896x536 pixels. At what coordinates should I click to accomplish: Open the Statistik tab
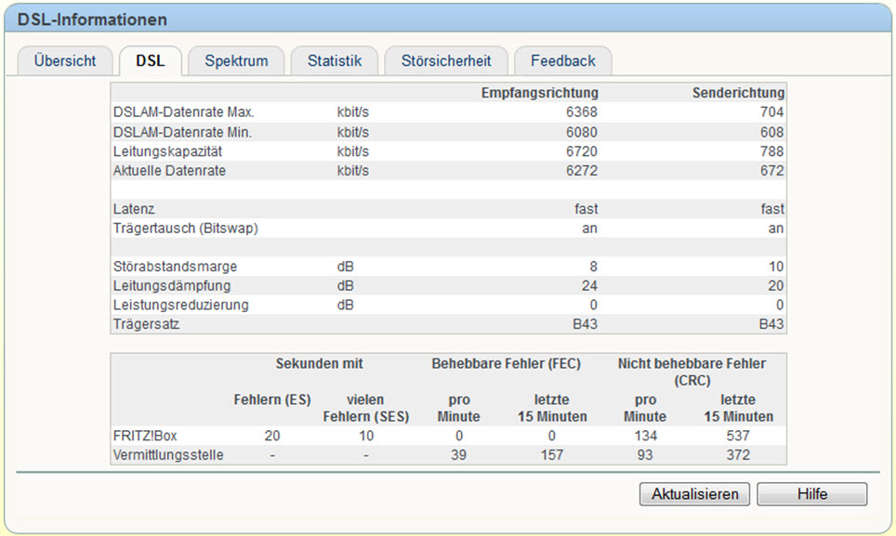(335, 60)
